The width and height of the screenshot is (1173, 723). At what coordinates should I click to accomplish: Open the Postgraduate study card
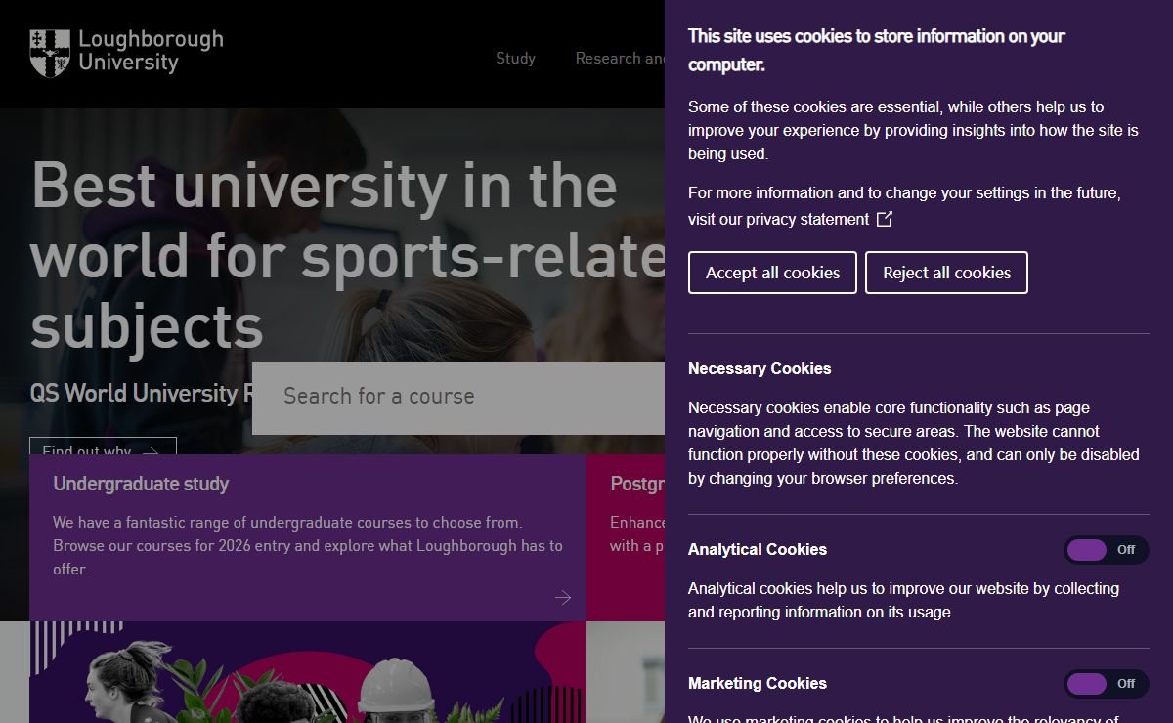pos(626,537)
